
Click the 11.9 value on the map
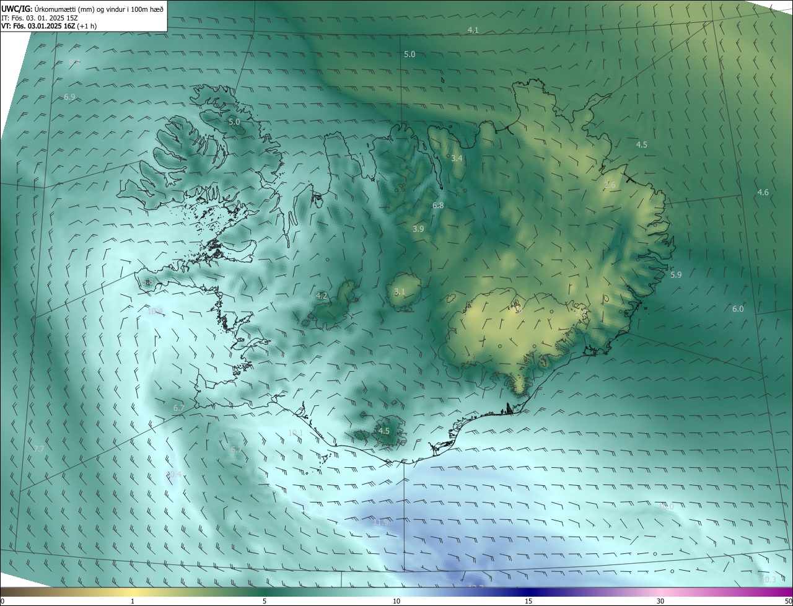pos(381,522)
